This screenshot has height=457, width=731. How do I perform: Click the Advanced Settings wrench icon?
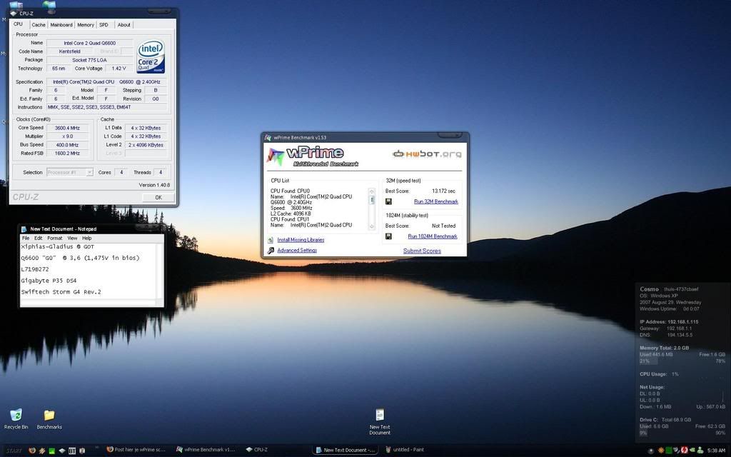(x=271, y=251)
